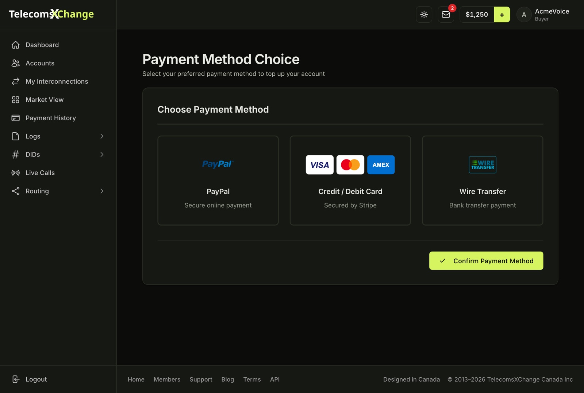Open the Blog footer link
The height and width of the screenshot is (393, 584).
tap(228, 379)
